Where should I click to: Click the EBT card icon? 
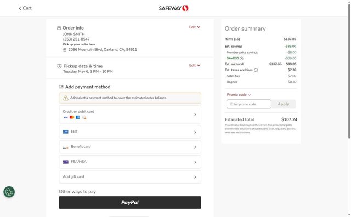tap(66, 132)
